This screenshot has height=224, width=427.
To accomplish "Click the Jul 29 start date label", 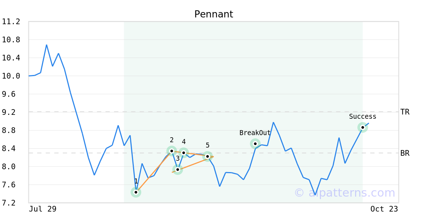I will point(43,209).
